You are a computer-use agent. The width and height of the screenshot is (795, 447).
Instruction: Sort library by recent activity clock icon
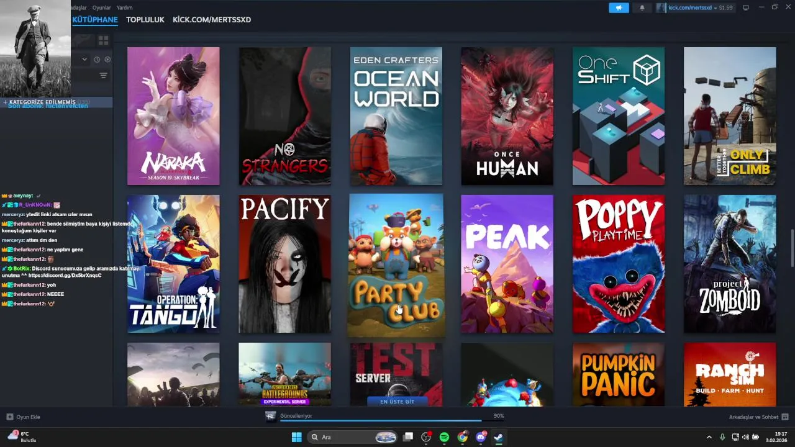pyautogui.click(x=97, y=60)
